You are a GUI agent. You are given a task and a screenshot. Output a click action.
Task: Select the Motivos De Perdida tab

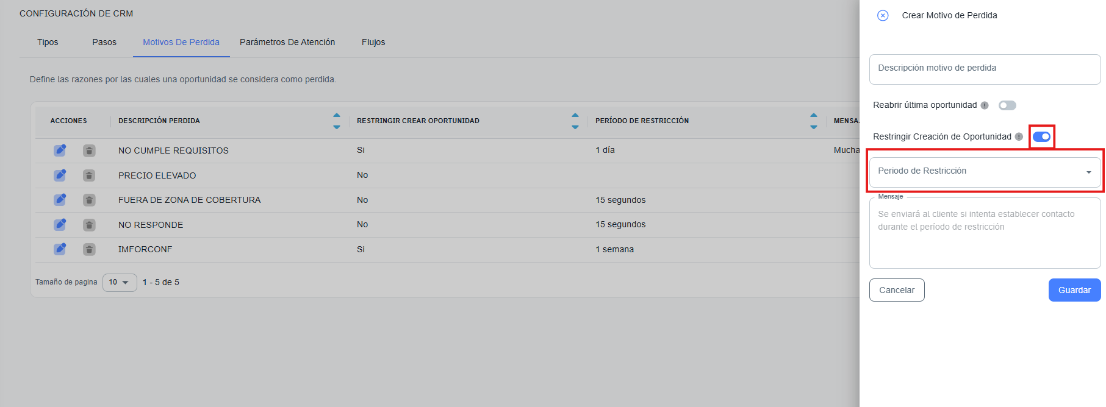point(181,42)
